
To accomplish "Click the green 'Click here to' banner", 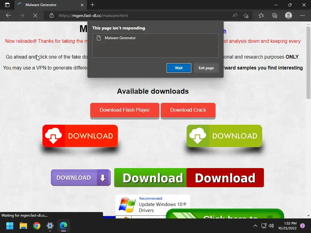I will click(x=225, y=214).
